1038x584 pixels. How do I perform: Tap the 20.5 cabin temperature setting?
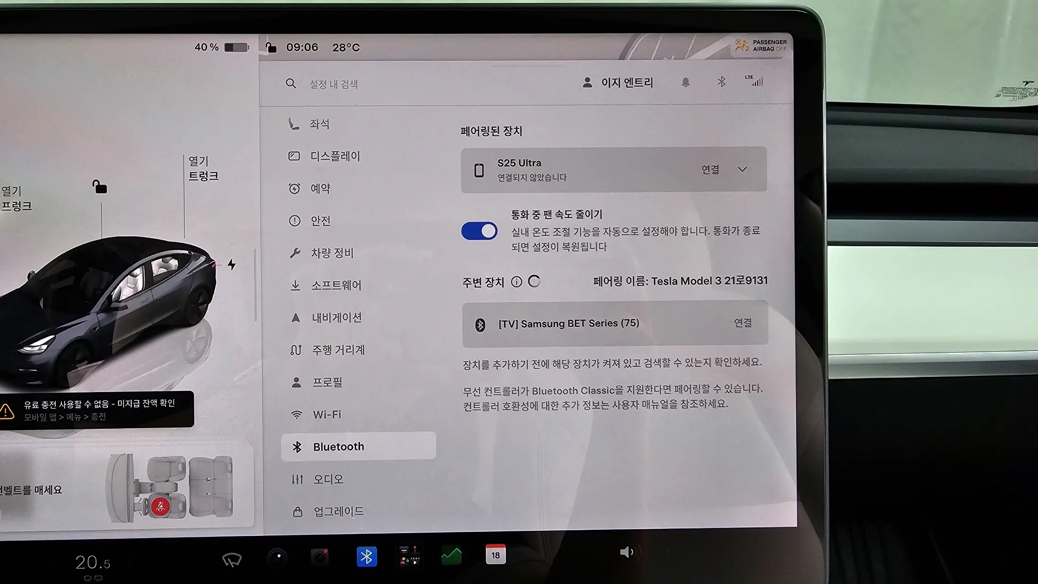(x=93, y=562)
